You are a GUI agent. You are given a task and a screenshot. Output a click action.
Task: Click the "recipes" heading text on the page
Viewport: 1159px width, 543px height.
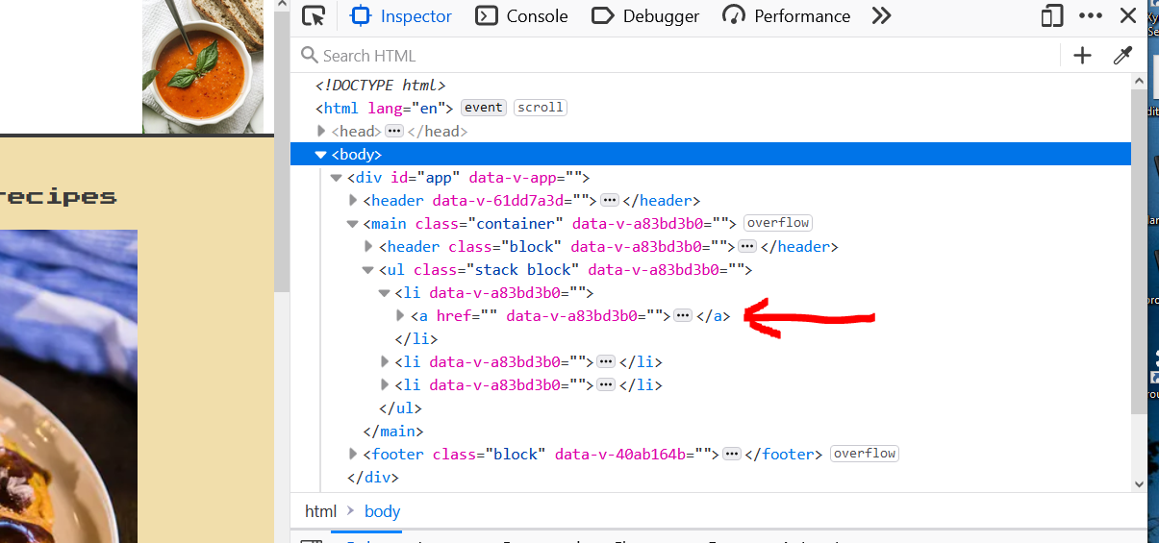[58, 197]
